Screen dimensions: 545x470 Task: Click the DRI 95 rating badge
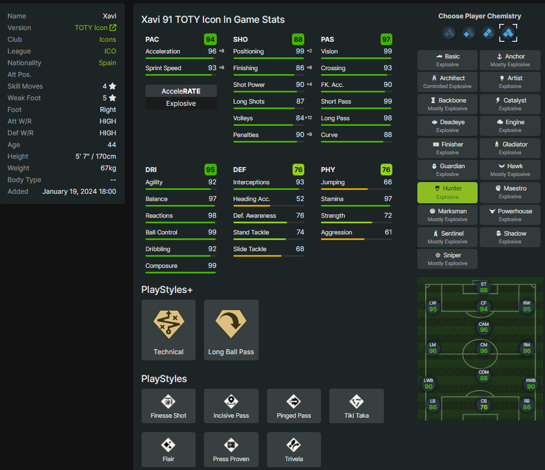coord(210,169)
